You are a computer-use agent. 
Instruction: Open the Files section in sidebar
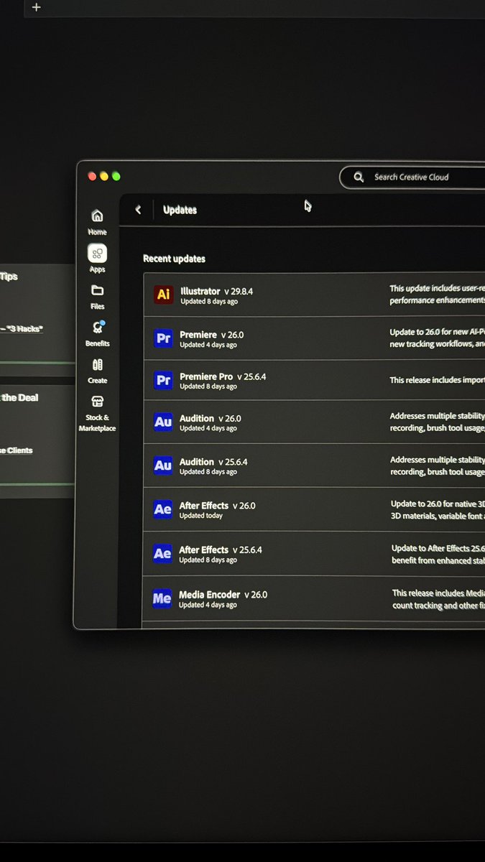point(97,296)
